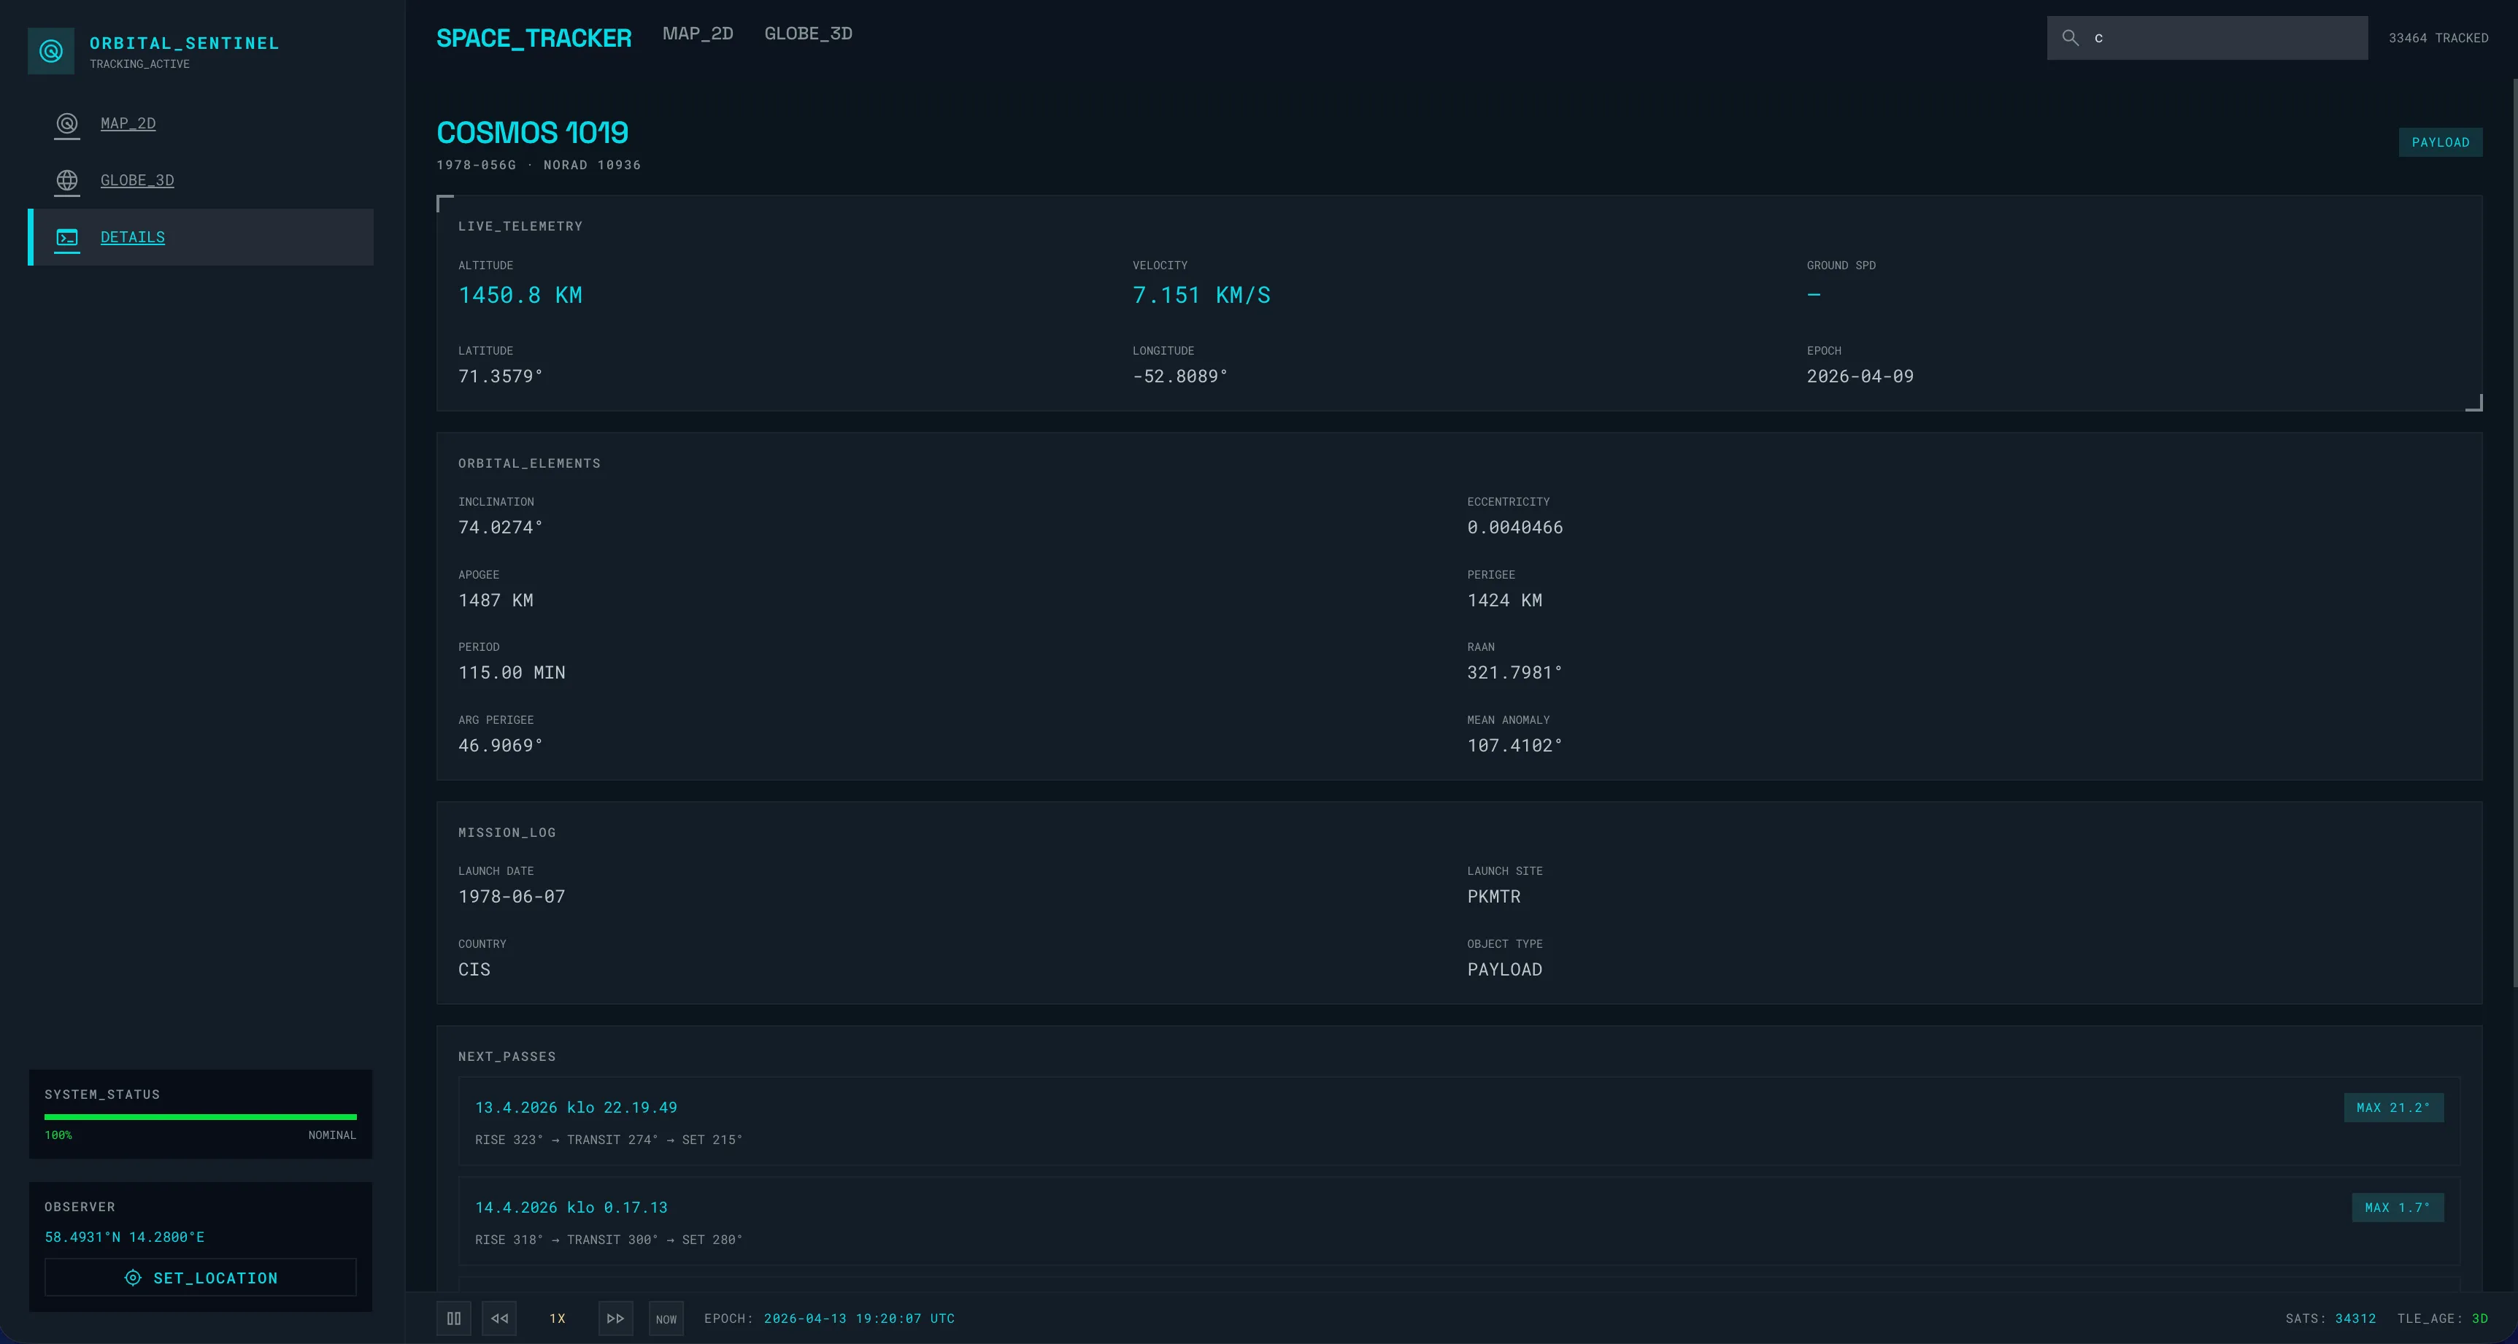Click the NOMINAL status label
Viewport: 2518px width, 1344px height.
332,1136
